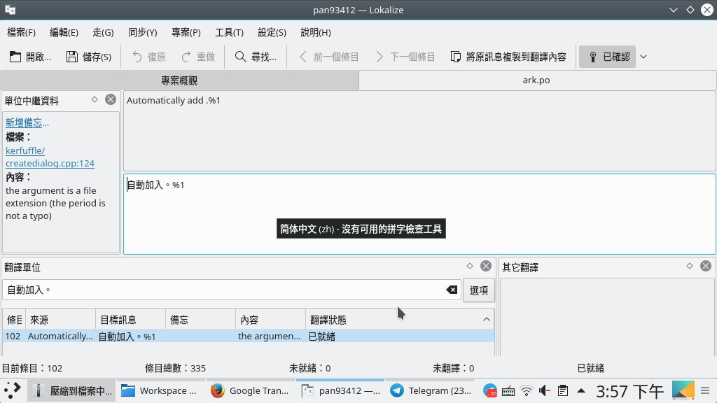717x403 pixels.
Task: Open the 說明(H) menu
Action: pyautogui.click(x=316, y=32)
